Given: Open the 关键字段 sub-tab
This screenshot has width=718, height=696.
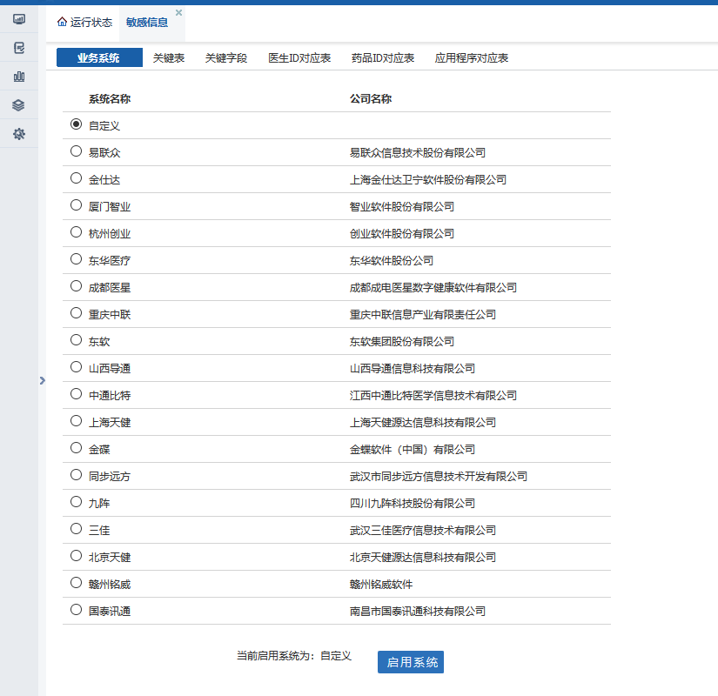Looking at the screenshot, I should tap(226, 58).
